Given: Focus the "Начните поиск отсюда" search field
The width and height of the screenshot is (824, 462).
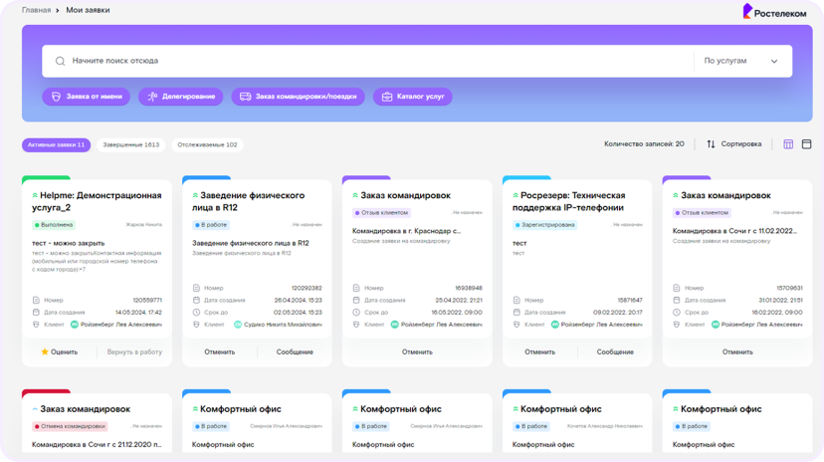Looking at the screenshot, I should point(368,61).
